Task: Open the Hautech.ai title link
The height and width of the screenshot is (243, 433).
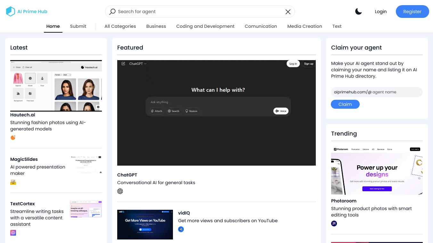Action: 23,115
